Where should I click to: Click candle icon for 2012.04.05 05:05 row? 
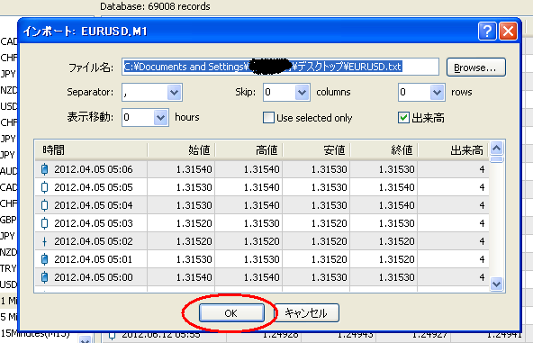[x=44, y=187]
